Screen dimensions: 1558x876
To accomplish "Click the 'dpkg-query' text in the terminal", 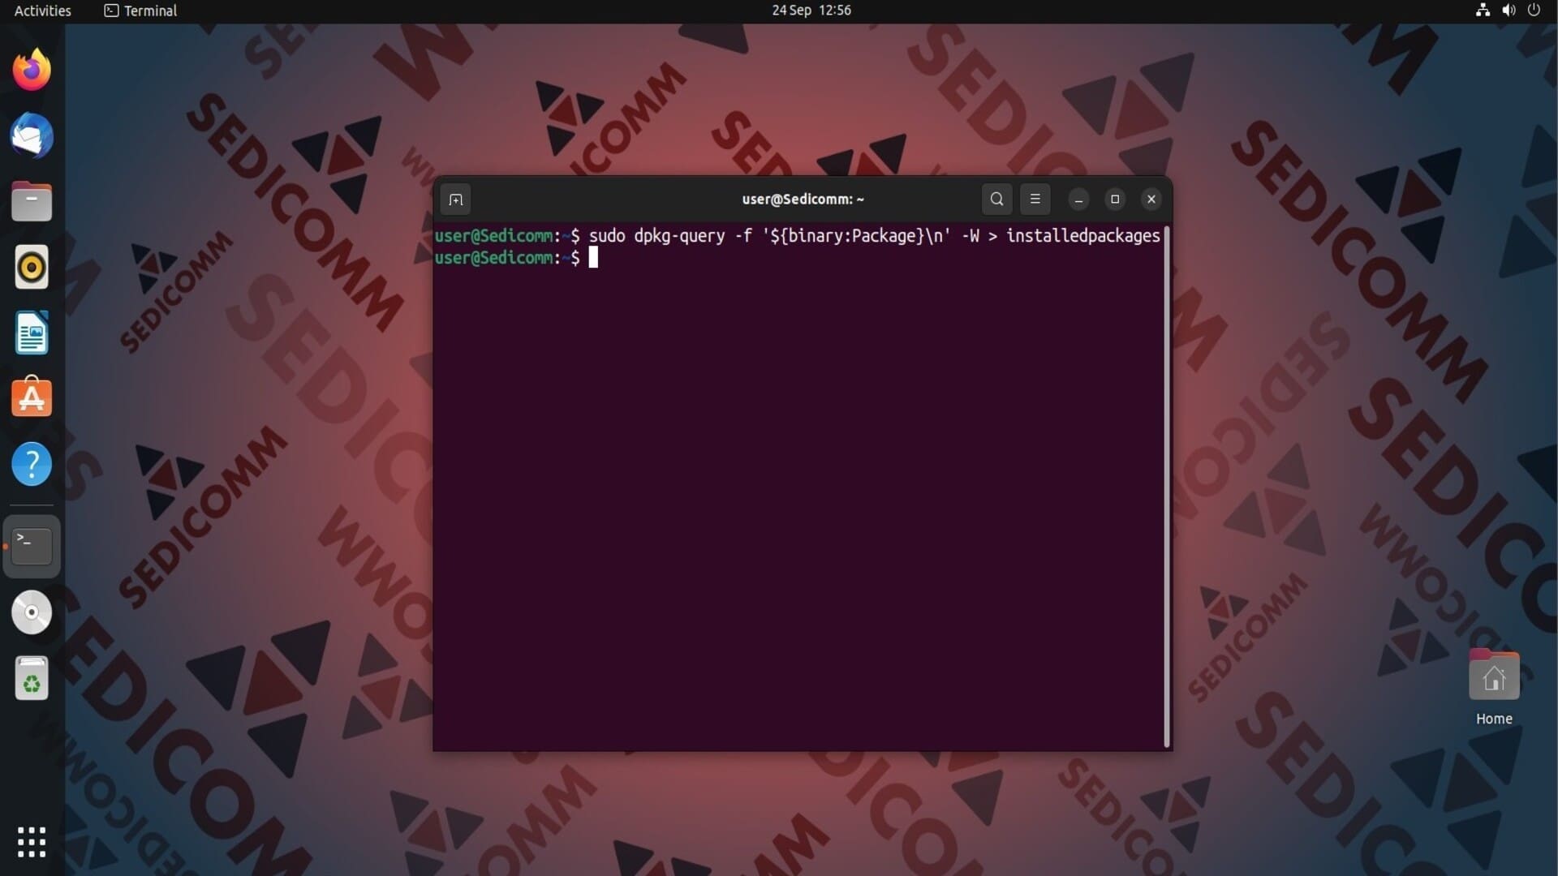I will 679,236.
